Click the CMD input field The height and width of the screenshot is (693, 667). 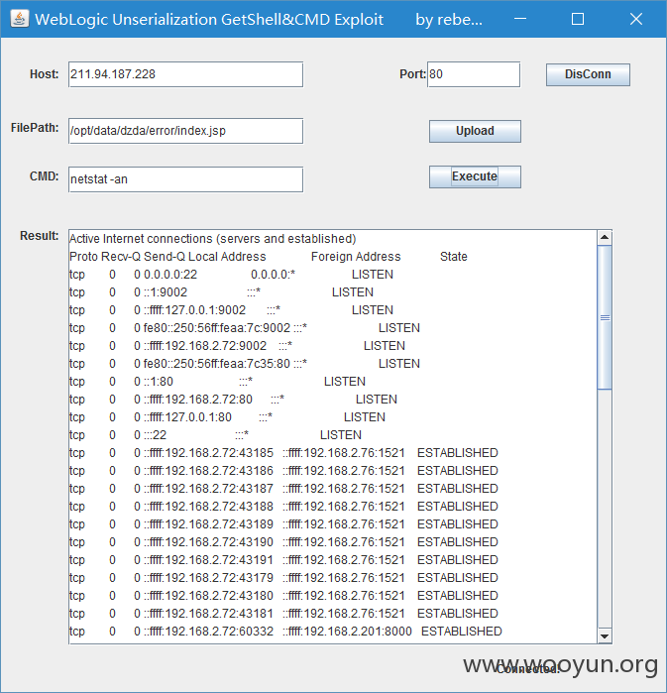[x=185, y=179]
